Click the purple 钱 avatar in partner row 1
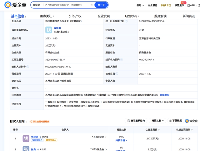 click(26, 138)
